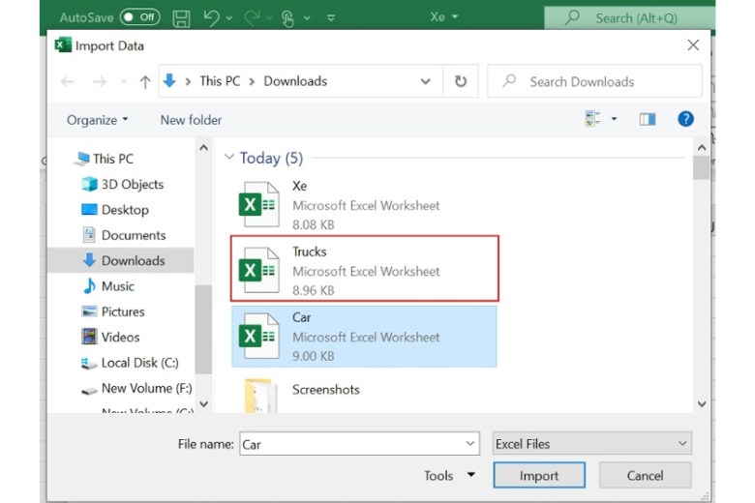The image size is (755, 503).
Task: Click the File name input field
Action: (x=350, y=444)
